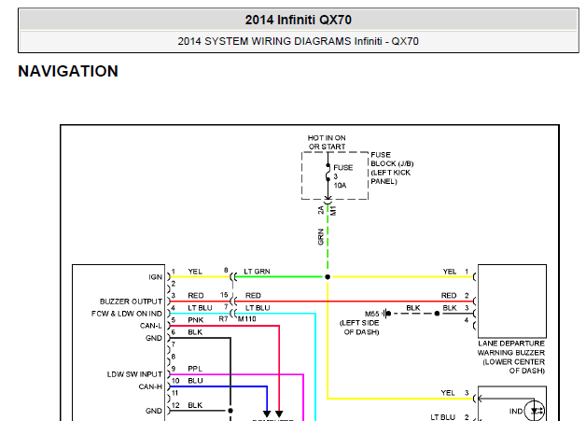This screenshot has height=421, width=586.
Task: Click the '2014 Infiniti QX70' title heading
Action: (299, 20)
